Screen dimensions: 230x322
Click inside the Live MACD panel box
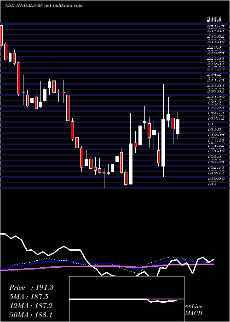pyautogui.click(x=126, y=299)
